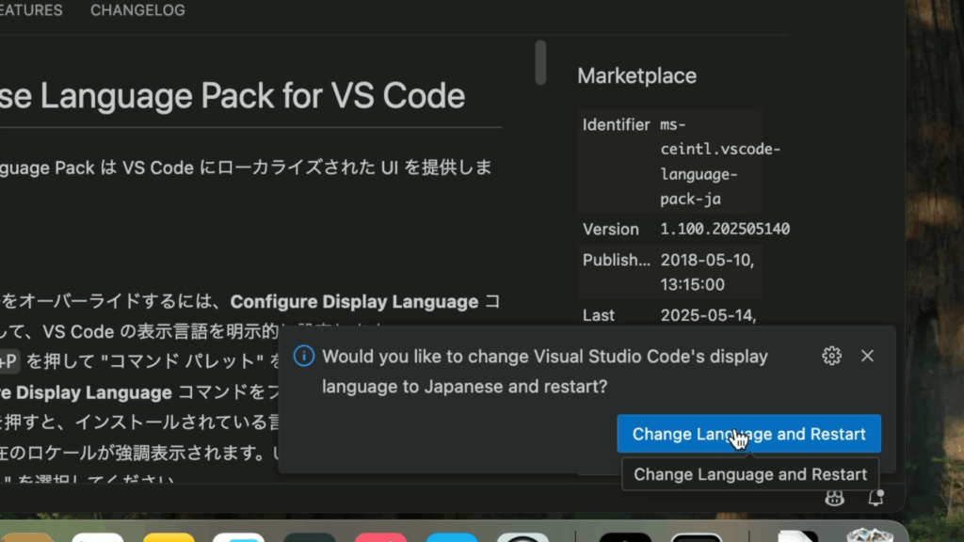
Task: Click the bold Configure Display Language text
Action: [354, 302]
